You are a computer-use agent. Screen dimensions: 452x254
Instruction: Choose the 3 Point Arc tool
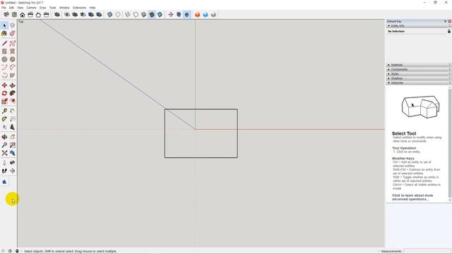pos(4,75)
